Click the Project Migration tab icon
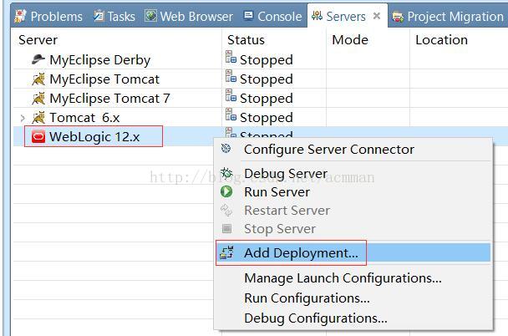Viewport: 508px width, 336px height. [x=398, y=17]
